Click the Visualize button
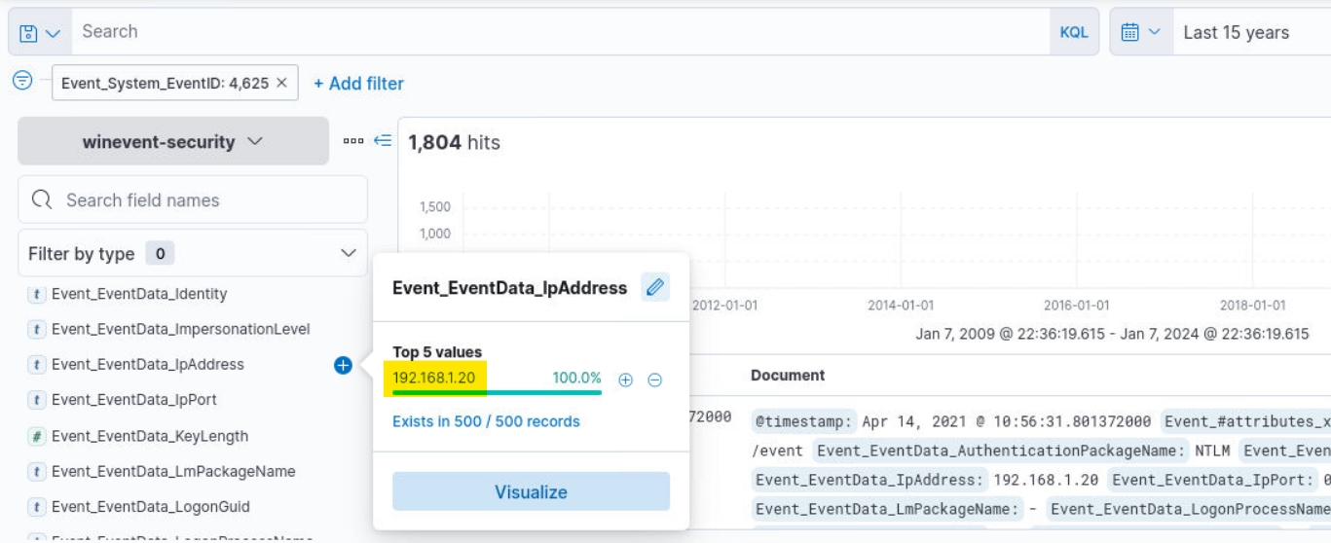The height and width of the screenshot is (543, 1331). (x=531, y=491)
